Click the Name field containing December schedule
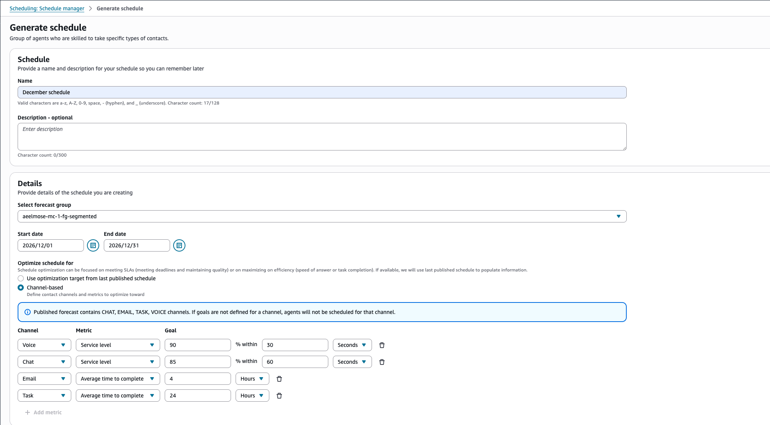Screen dimensions: 770x425 click(322, 92)
